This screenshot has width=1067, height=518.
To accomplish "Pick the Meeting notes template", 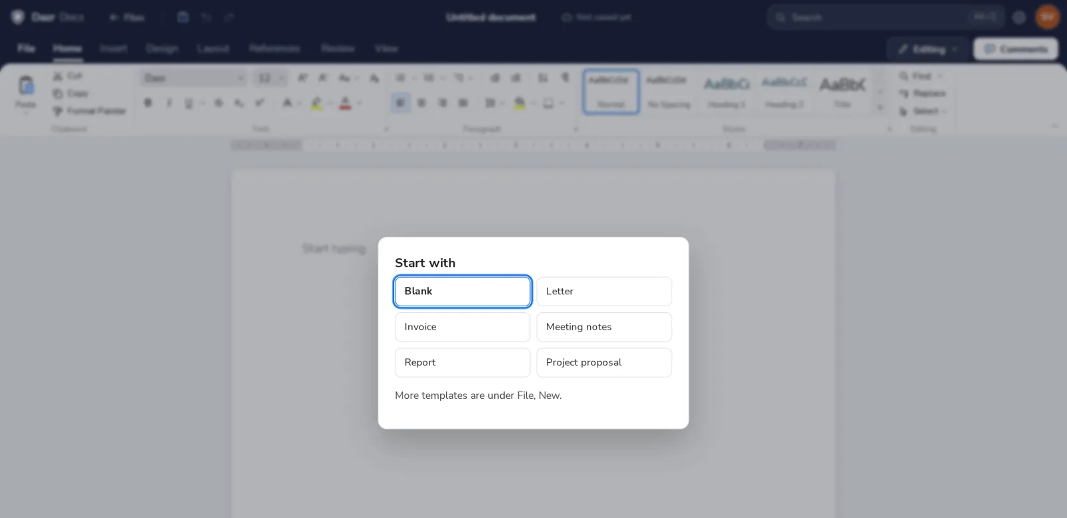I will click(x=604, y=327).
